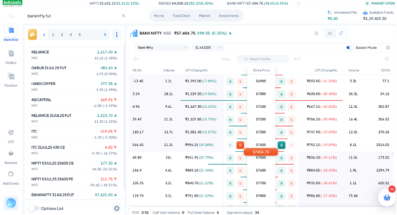The height and width of the screenshot is (215, 397).
Task: Click call Sell button for 57000 strike
Action: [x=240, y=94]
